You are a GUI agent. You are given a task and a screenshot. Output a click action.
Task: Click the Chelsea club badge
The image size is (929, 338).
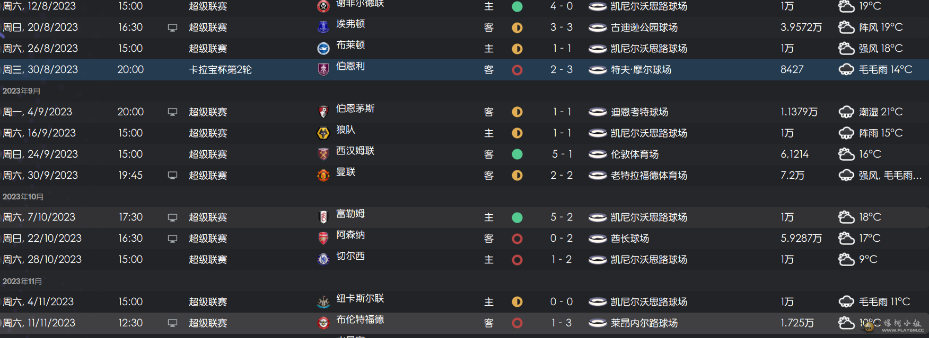[323, 260]
